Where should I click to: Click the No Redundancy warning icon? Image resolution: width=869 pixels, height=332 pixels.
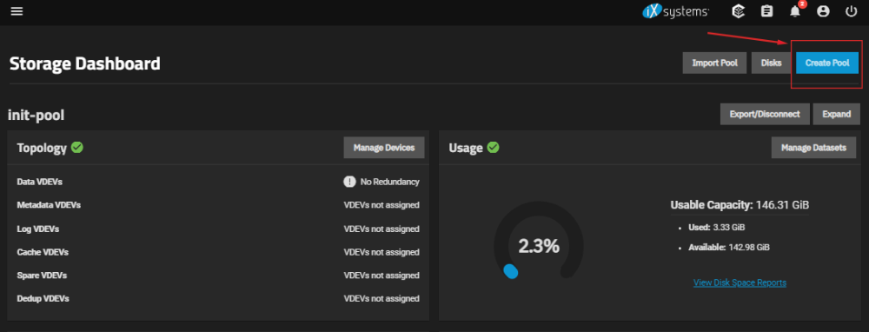(x=349, y=182)
